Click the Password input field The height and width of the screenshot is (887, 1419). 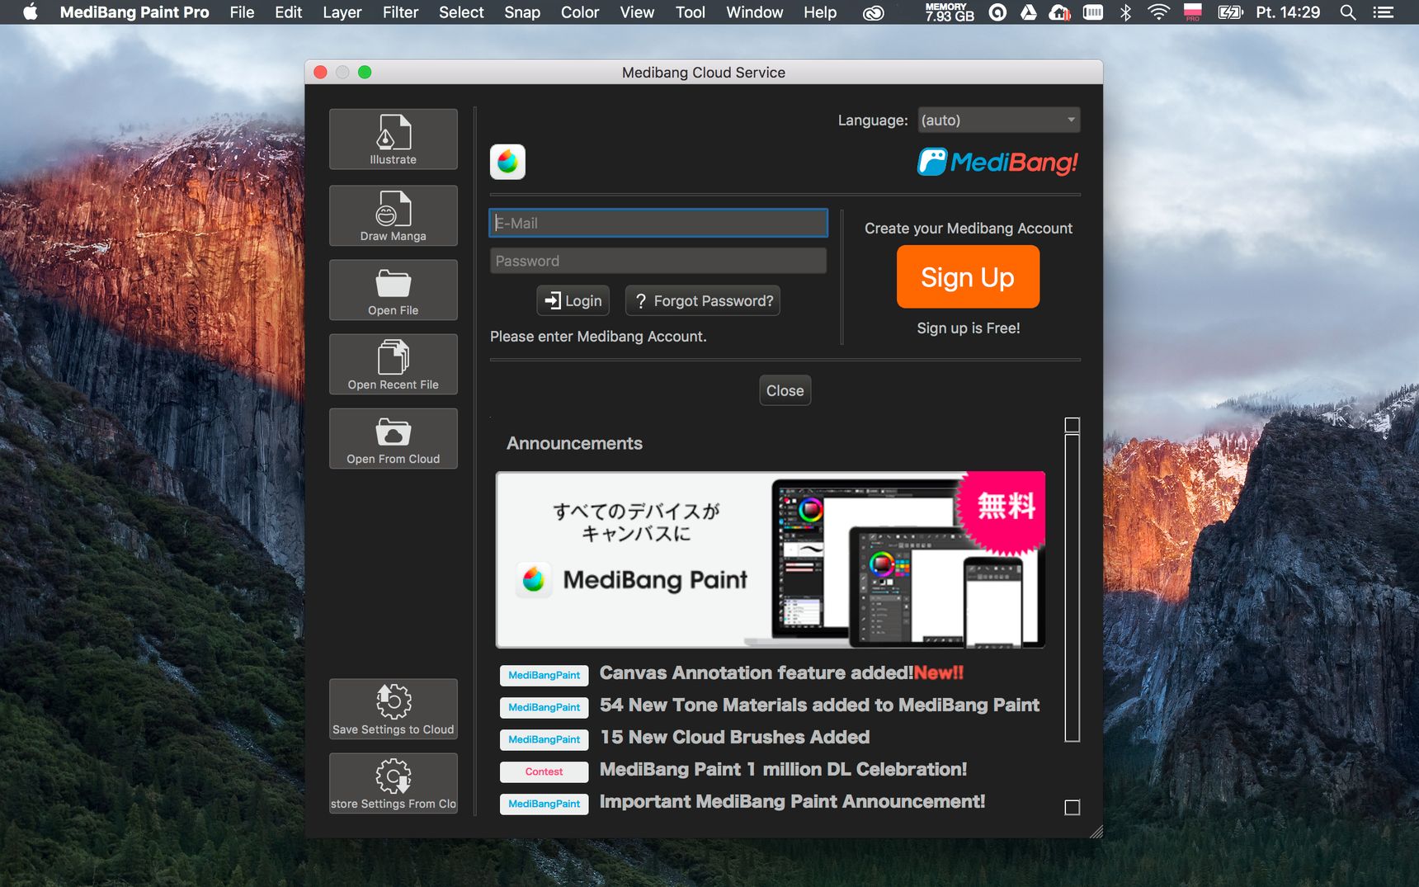point(658,261)
